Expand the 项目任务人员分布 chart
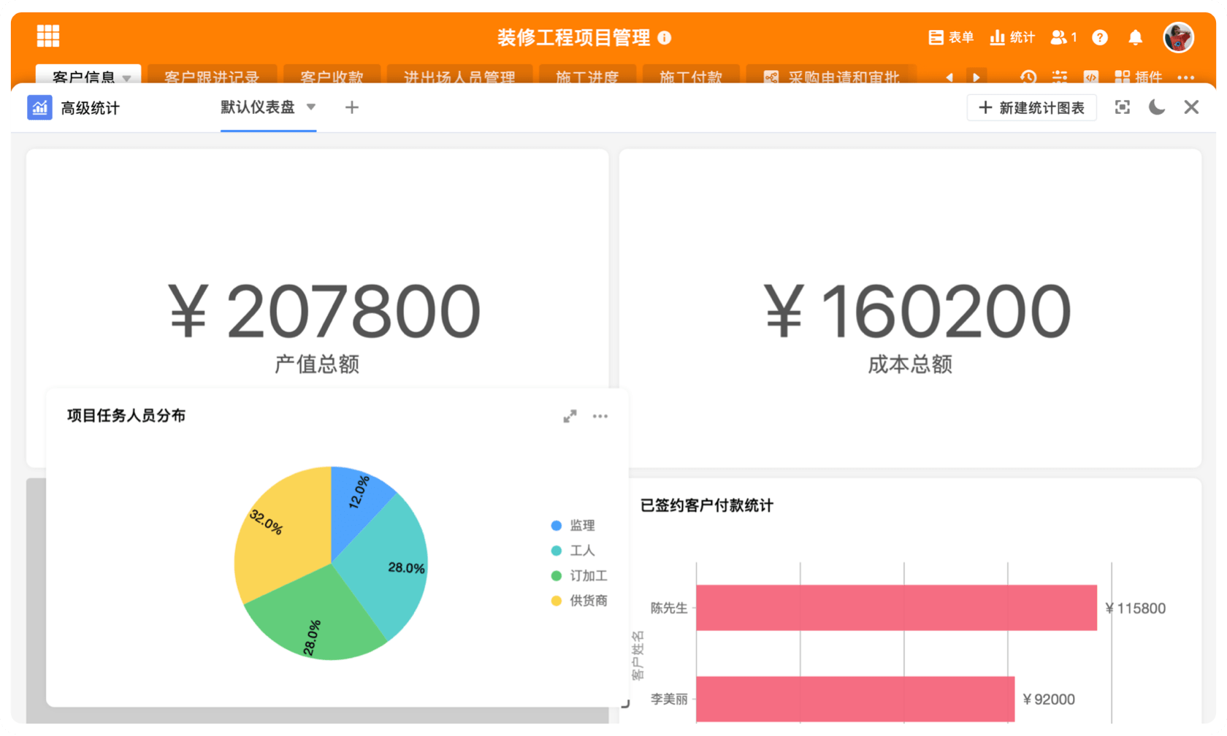Viewport: 1227px width, 736px height. pos(570,416)
